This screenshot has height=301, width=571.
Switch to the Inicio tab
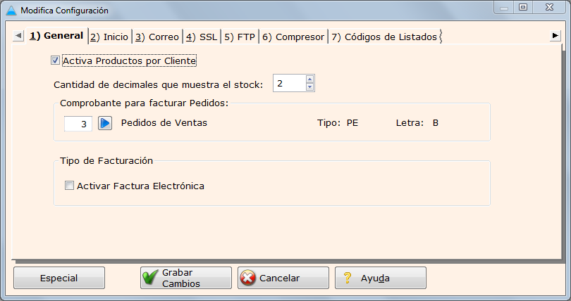110,37
